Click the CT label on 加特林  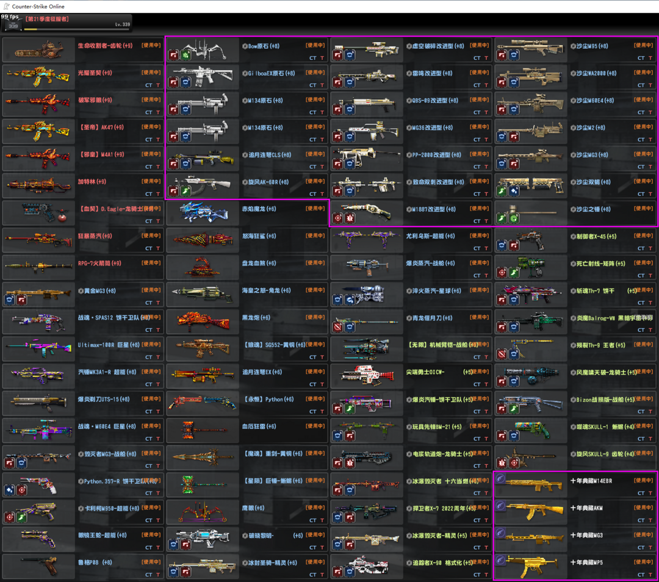tap(149, 194)
